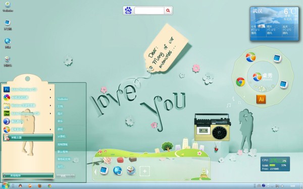Launch Adobe Illustrator from the circular launcher
This screenshot has height=189, width=303.
point(261,99)
